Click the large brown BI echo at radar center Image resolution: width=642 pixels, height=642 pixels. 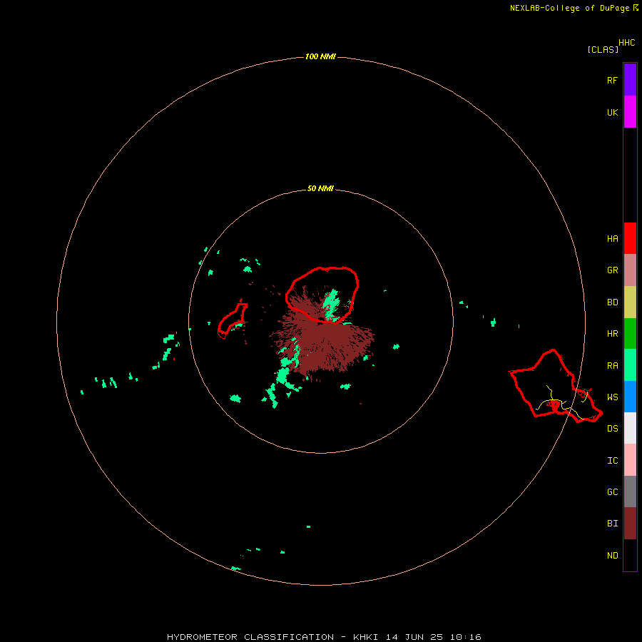click(x=323, y=344)
